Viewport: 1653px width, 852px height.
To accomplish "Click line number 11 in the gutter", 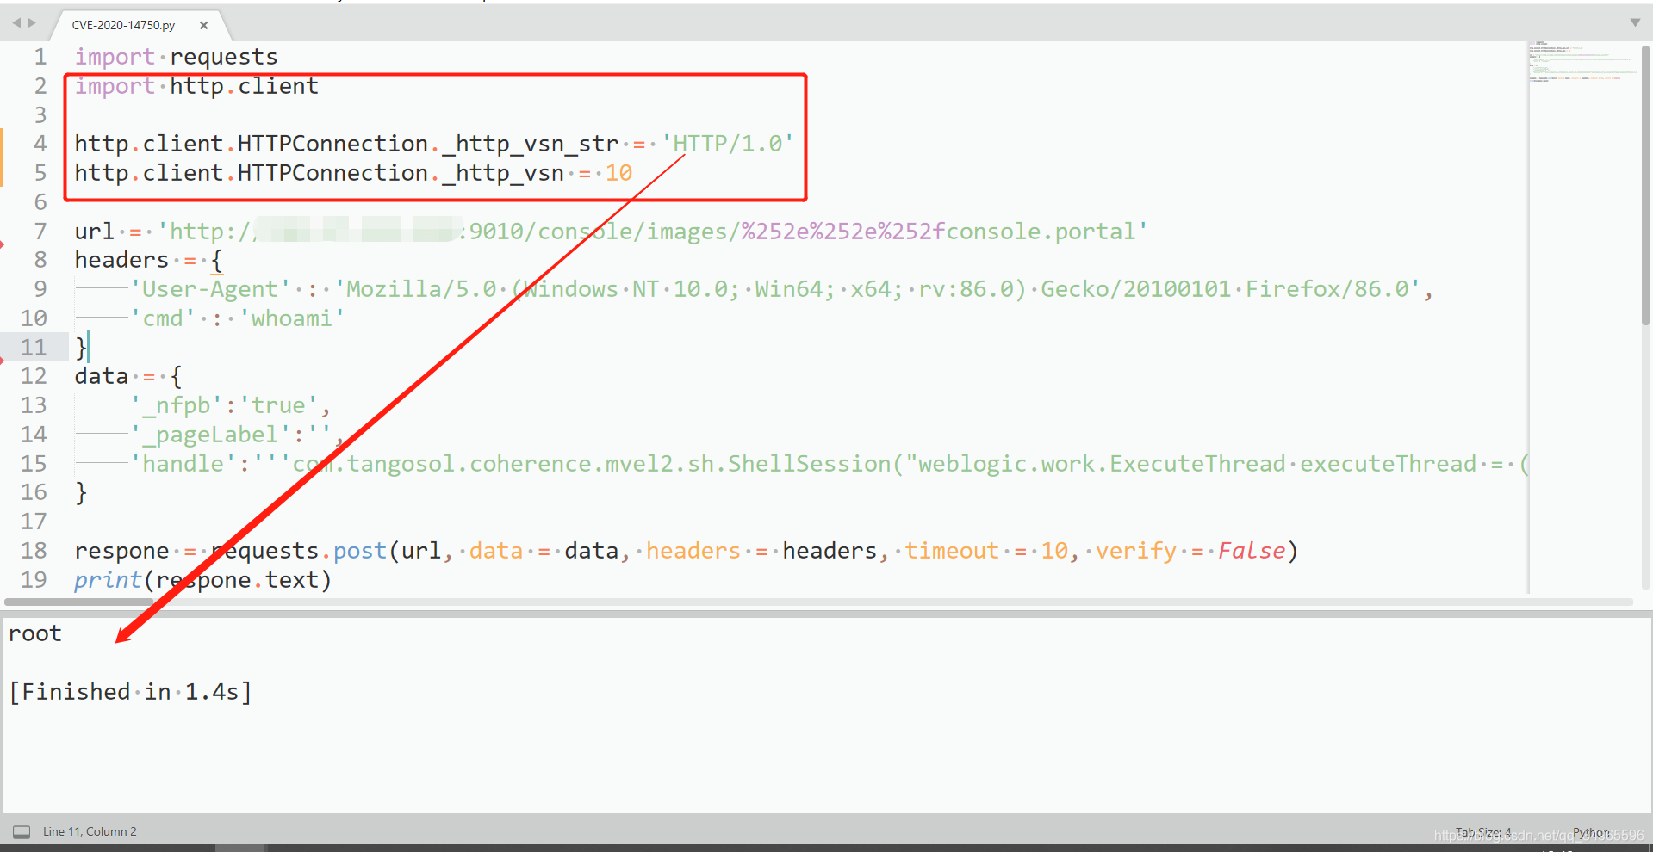I will click(34, 348).
